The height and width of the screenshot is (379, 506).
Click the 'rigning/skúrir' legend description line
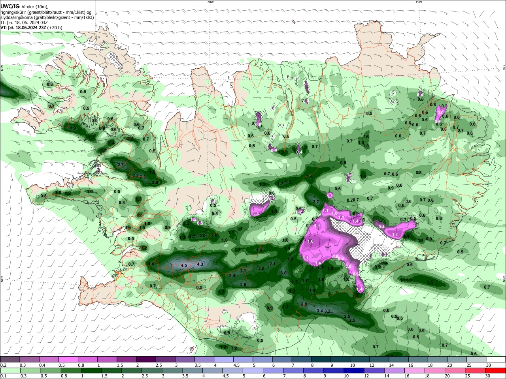(46, 12)
